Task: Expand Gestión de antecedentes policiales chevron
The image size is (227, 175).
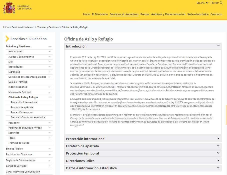Action: tap(50, 77)
